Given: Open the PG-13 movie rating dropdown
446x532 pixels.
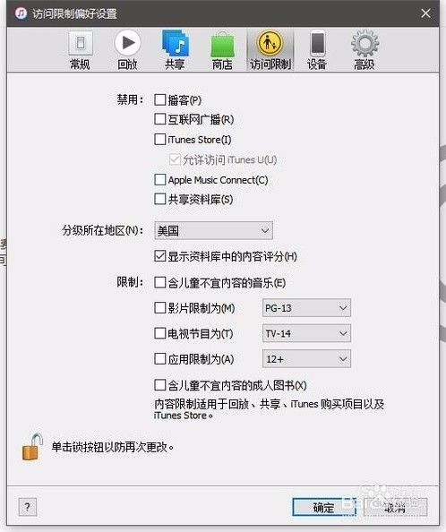Looking at the screenshot, I should (306, 308).
